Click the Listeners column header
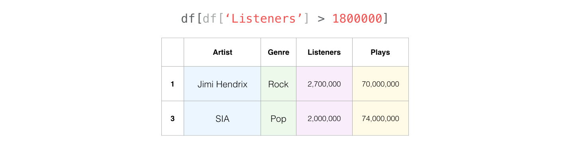 point(324,52)
